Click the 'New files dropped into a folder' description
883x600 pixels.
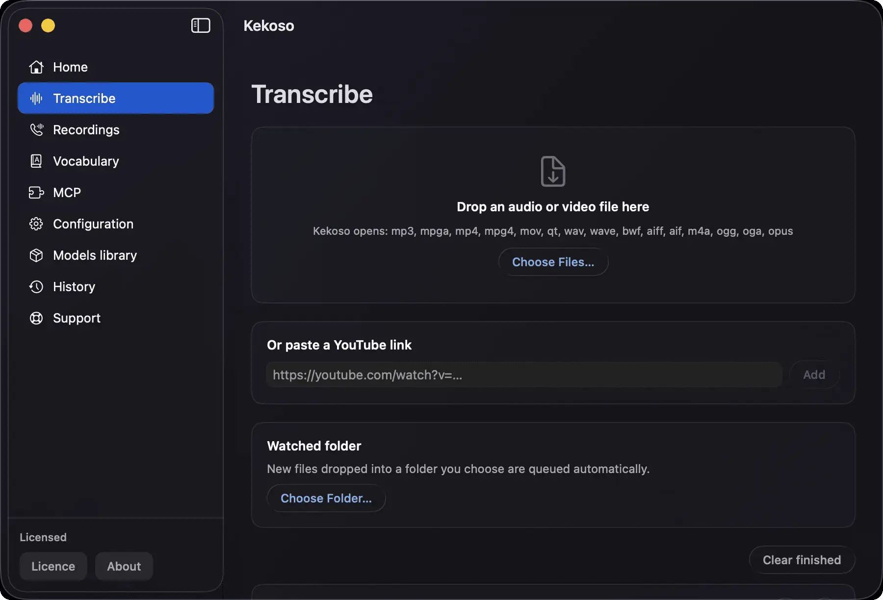click(458, 469)
